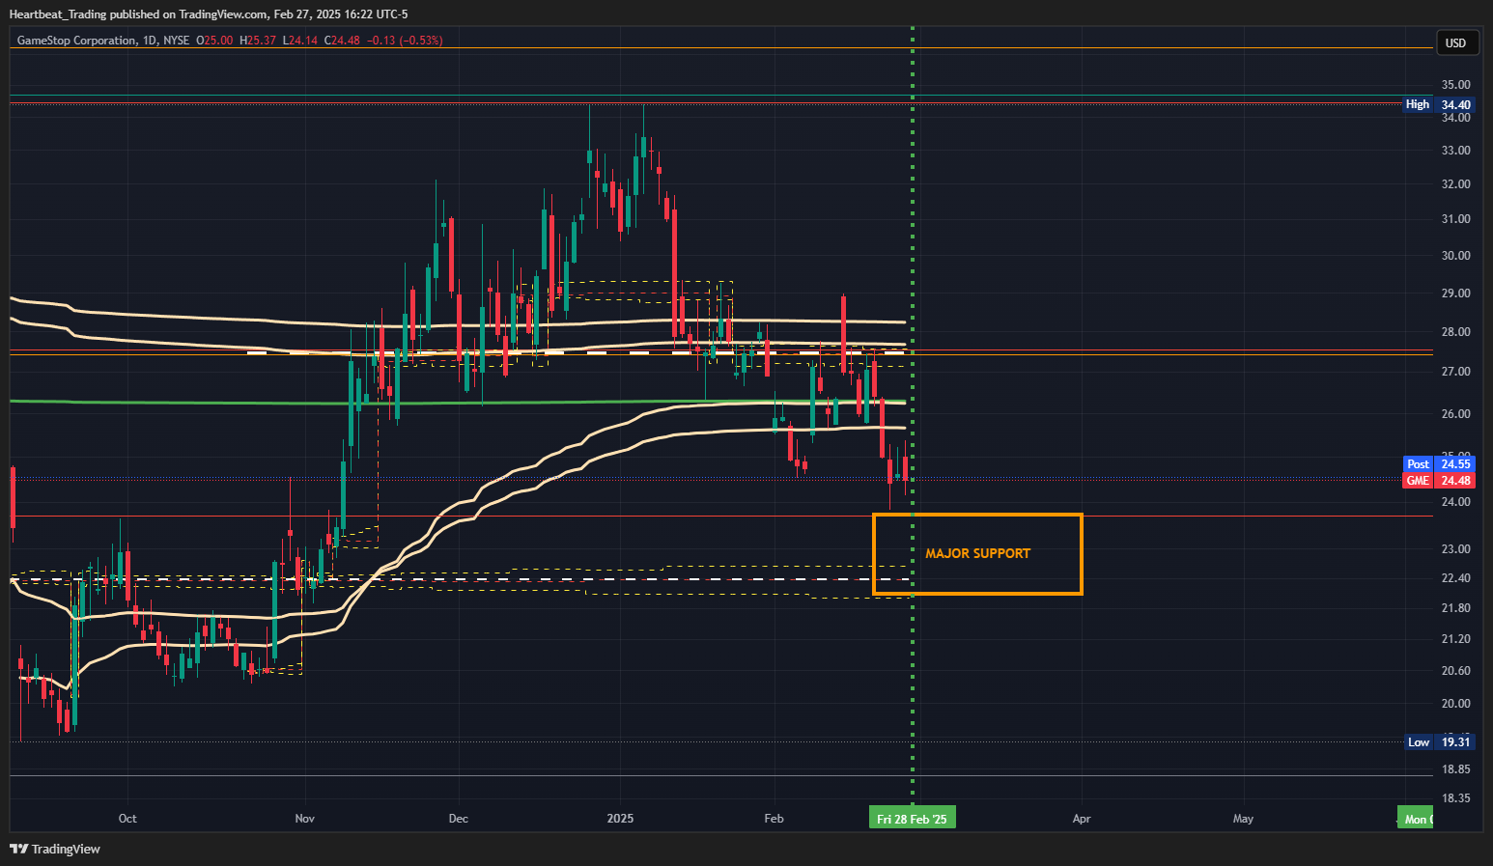Click the 32.00 price axis label

(1455, 184)
